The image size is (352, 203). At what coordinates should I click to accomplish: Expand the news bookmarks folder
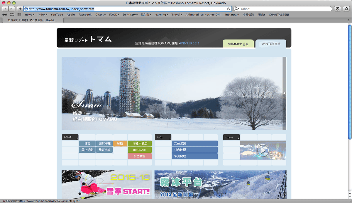click(30, 14)
